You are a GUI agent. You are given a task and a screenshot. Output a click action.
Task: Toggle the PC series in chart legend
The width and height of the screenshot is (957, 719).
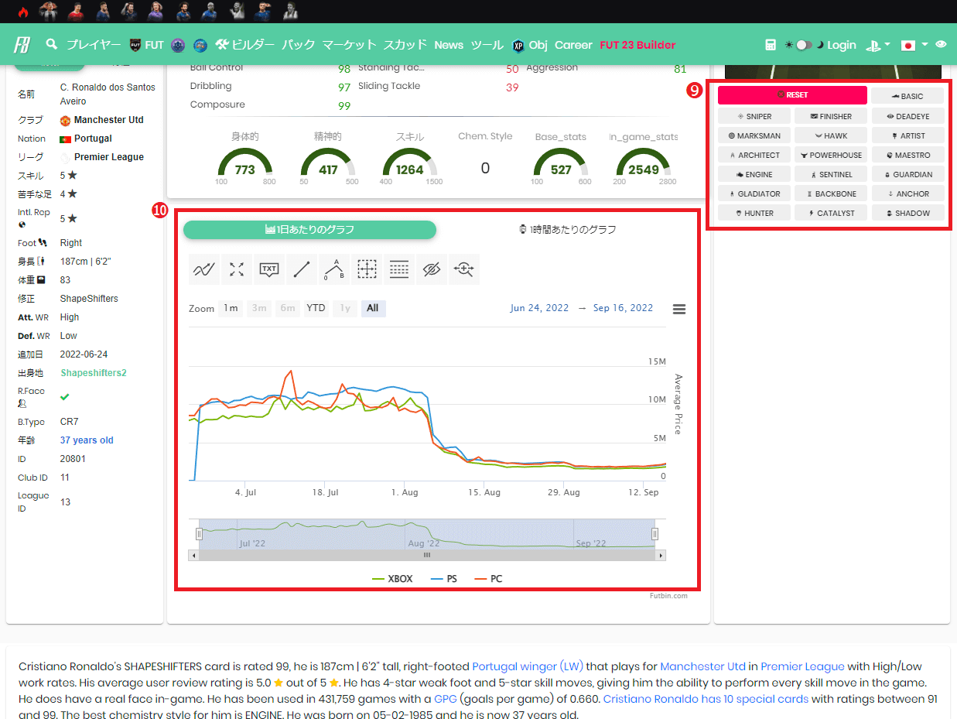tap(488, 579)
